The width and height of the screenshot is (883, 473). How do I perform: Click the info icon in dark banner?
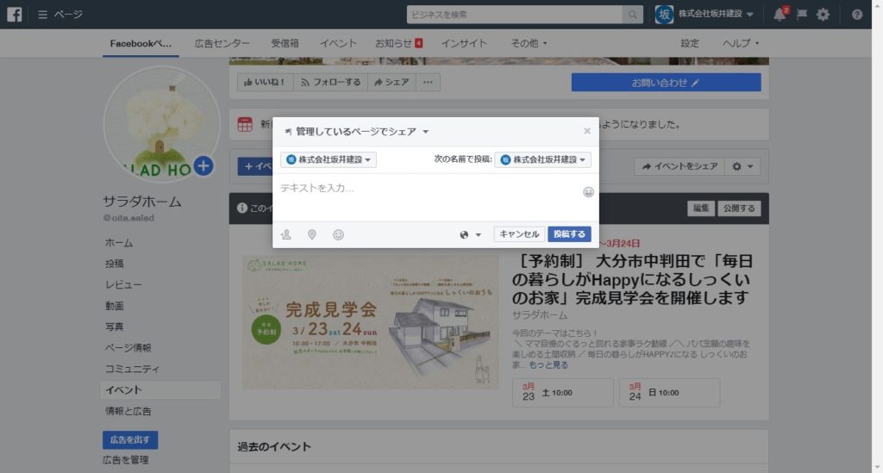pos(242,208)
